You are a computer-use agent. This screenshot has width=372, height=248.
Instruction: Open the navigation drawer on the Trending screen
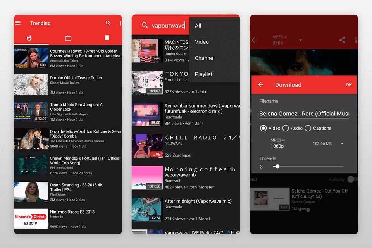point(17,23)
